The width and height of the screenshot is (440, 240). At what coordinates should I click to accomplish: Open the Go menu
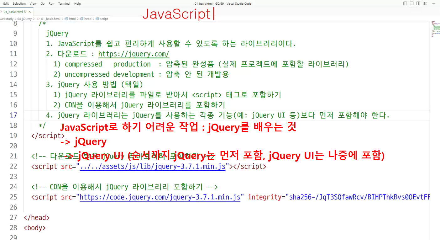click(x=43, y=3)
